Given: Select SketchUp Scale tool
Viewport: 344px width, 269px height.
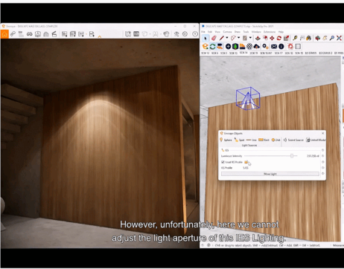Looking at the screenshot, I should (x=287, y=38).
